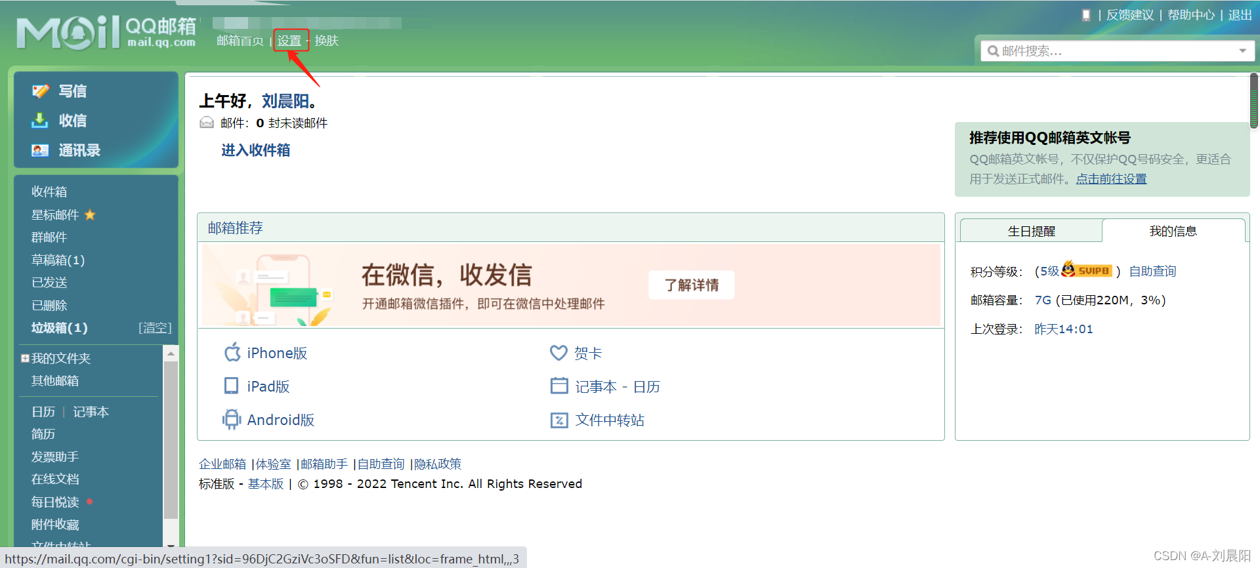
Task: Click the envelope icon next to unread mail count
Action: click(207, 123)
